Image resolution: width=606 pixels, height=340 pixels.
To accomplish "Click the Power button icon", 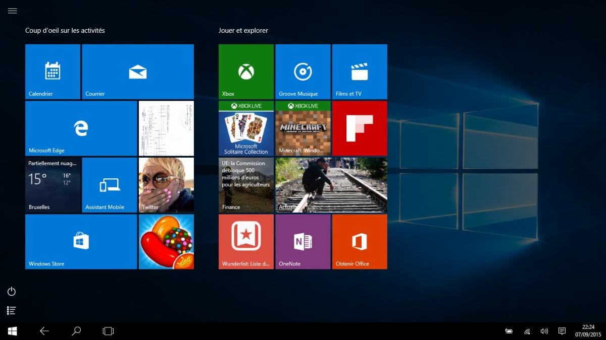I will pyautogui.click(x=12, y=292).
